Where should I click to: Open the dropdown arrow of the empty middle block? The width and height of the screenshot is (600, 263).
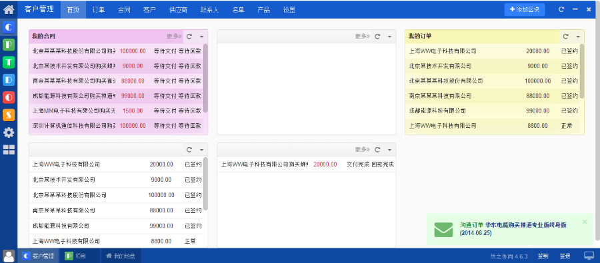click(x=389, y=37)
